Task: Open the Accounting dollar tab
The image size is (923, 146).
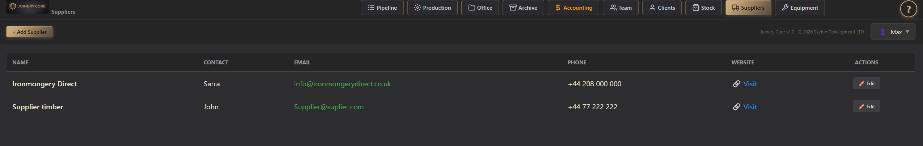Action: 573,8
